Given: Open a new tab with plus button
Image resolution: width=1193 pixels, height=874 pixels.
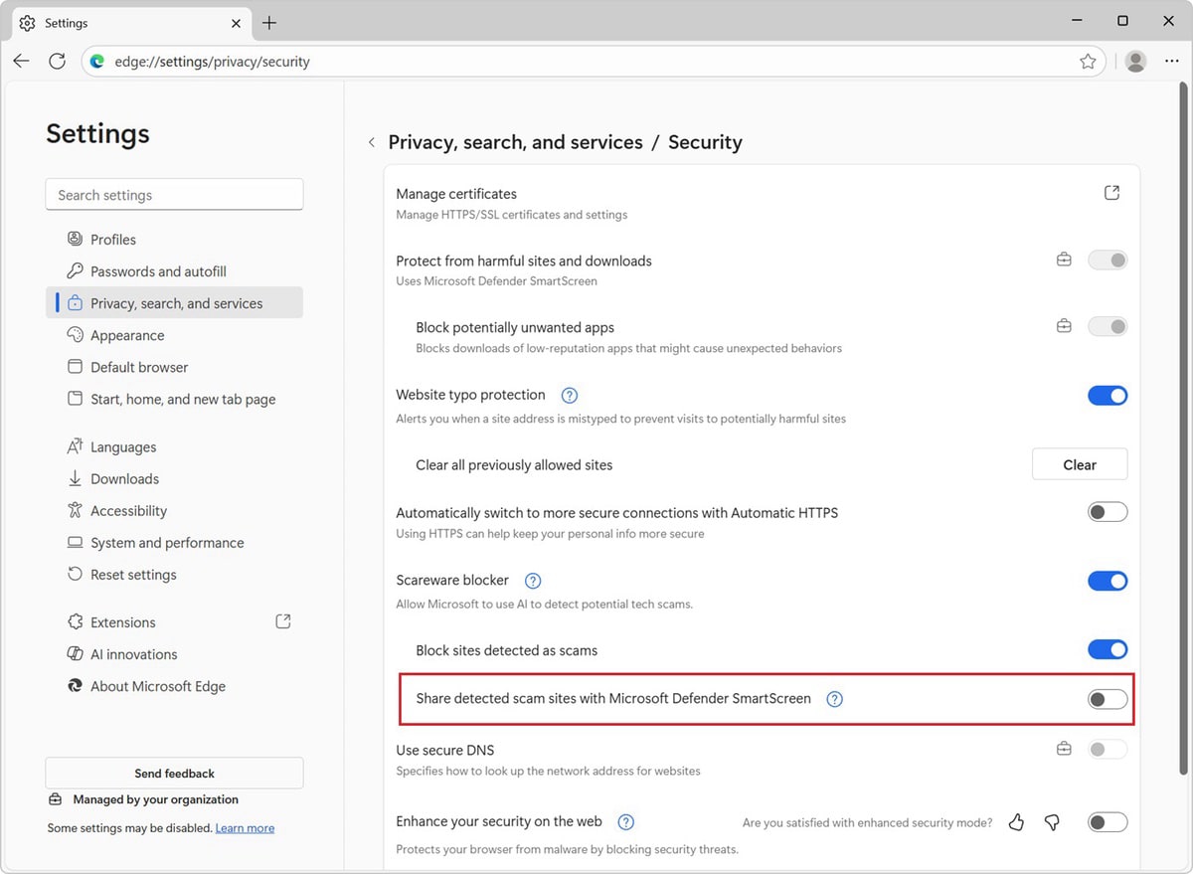Looking at the screenshot, I should (x=269, y=23).
